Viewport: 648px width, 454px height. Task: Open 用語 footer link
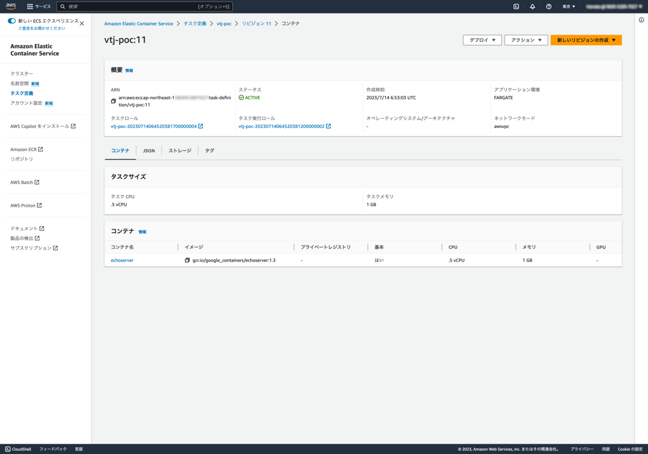(606, 449)
